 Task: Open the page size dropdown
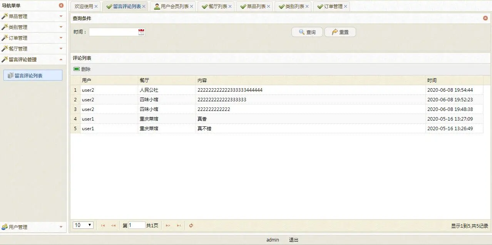coord(83,225)
